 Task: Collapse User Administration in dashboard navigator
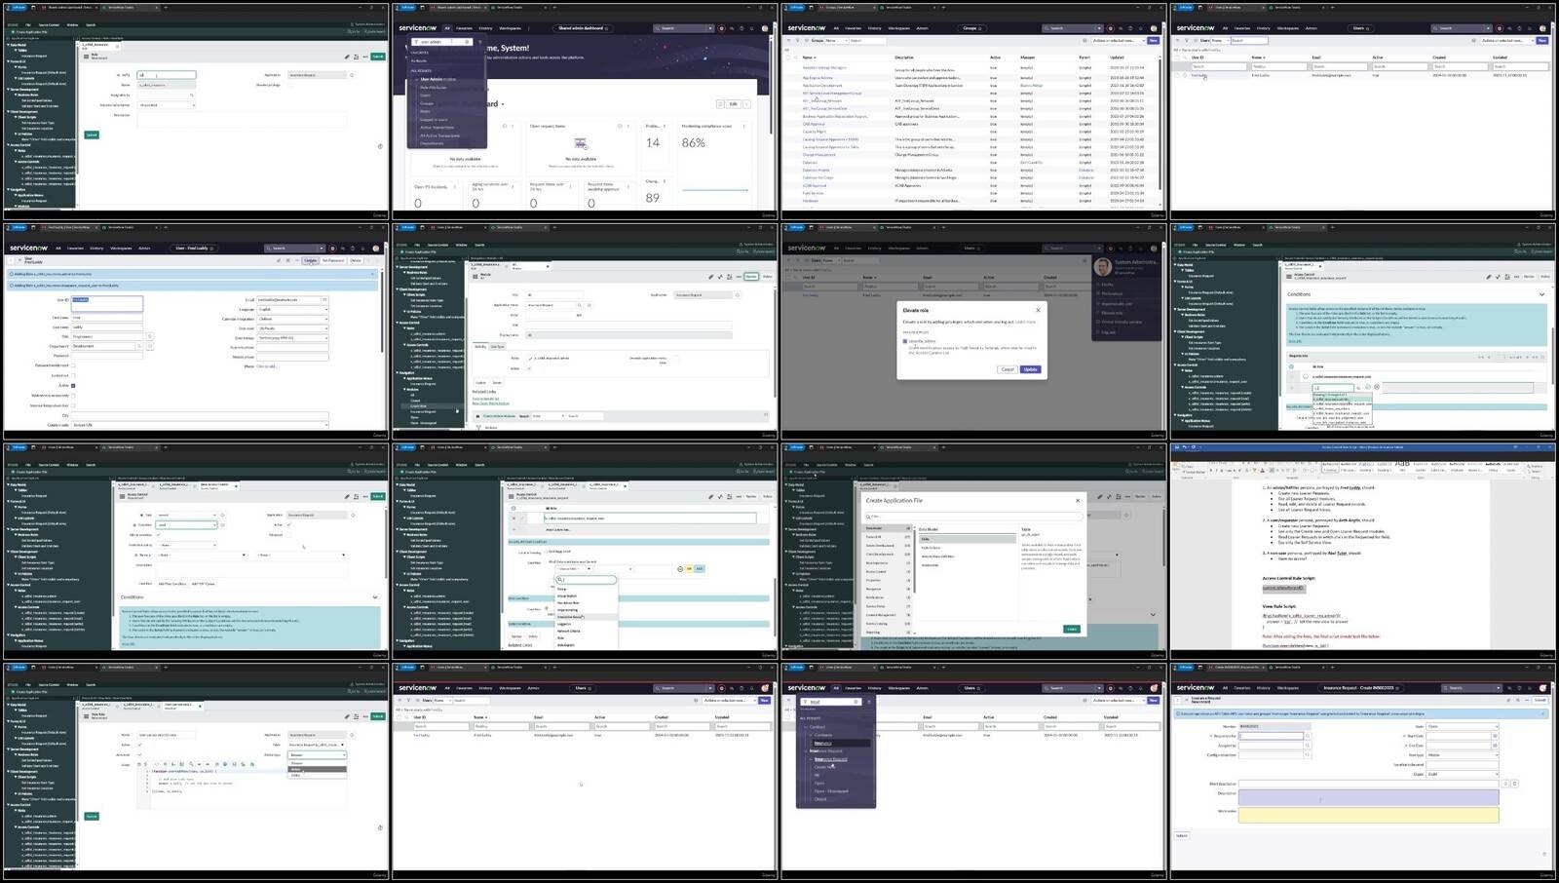(417, 79)
